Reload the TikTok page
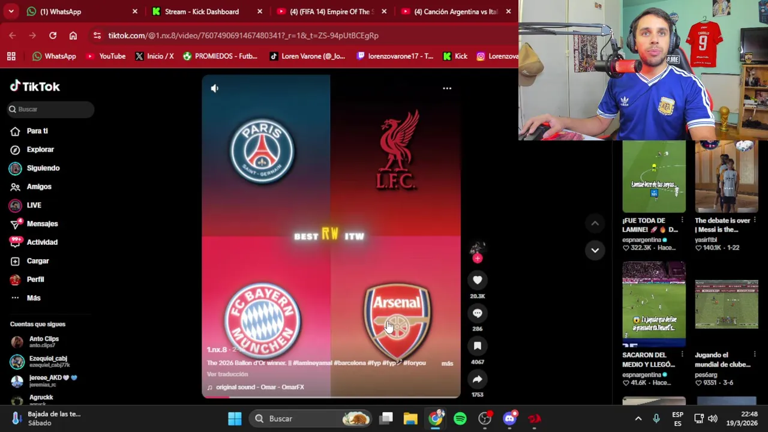The height and width of the screenshot is (432, 768). click(53, 35)
